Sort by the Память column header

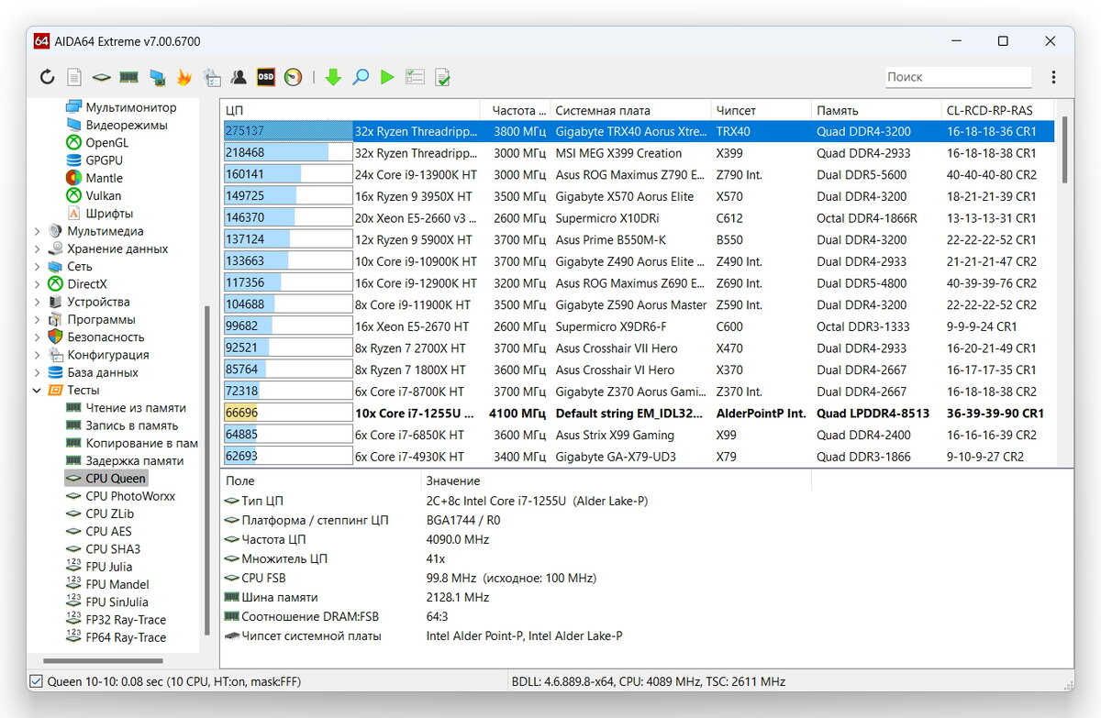point(876,110)
